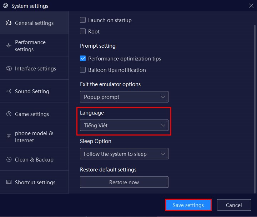Click the General settings puzzle icon
This screenshot has width=257, height=217.
pos(9,23)
